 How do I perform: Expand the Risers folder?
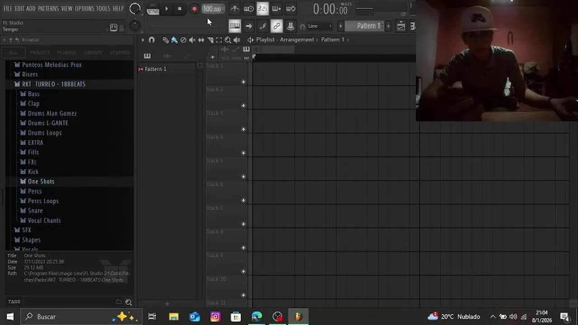point(26,74)
